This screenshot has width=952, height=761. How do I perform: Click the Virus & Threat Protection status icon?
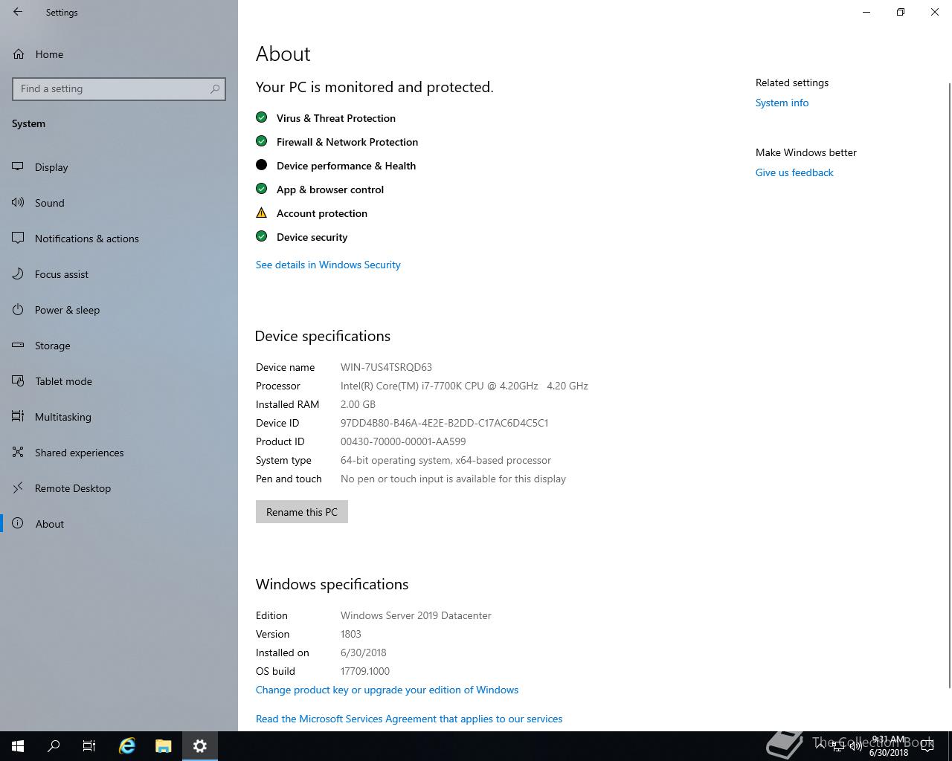pyautogui.click(x=261, y=117)
